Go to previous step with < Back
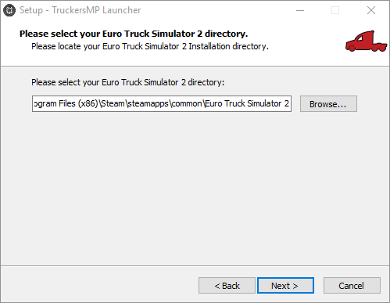Viewport: 390px width, 303px height. click(227, 286)
